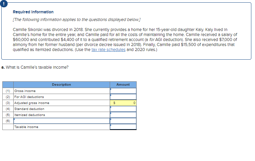The width and height of the screenshot is (255, 161).
Task: Select the Standard deduction amount field
Action: [x=123, y=109]
